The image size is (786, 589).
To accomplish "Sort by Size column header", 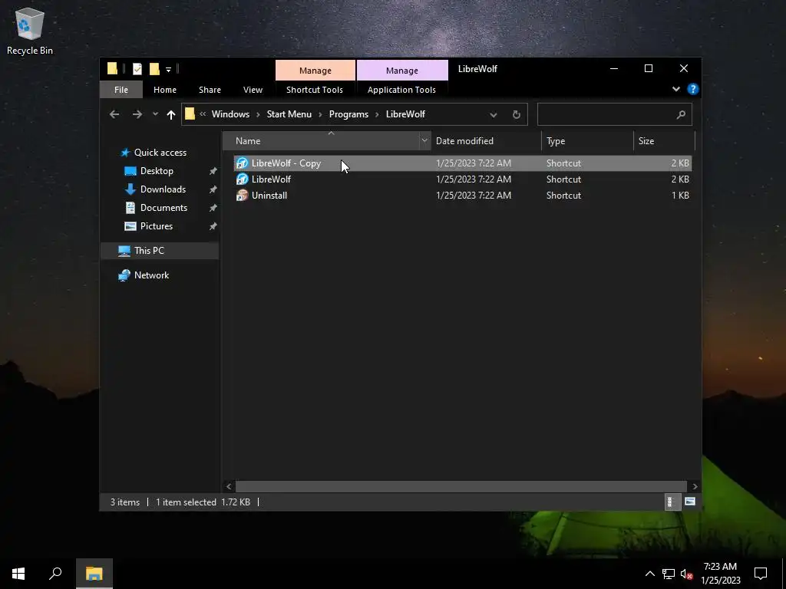I will coord(664,141).
